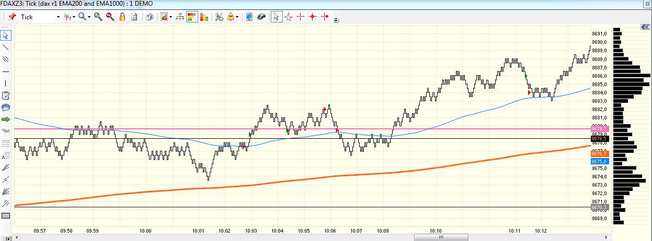This screenshot has height=241, width=652.
Task: Click the alert bell icon
Action: point(231,17)
